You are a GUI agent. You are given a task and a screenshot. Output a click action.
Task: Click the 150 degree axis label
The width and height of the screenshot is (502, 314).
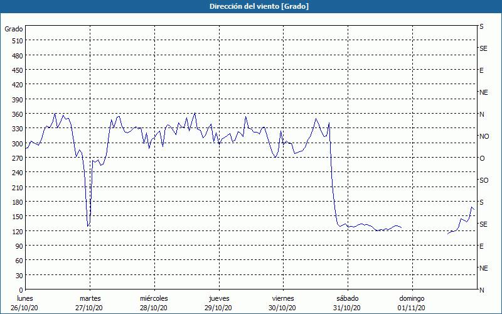coord(18,217)
